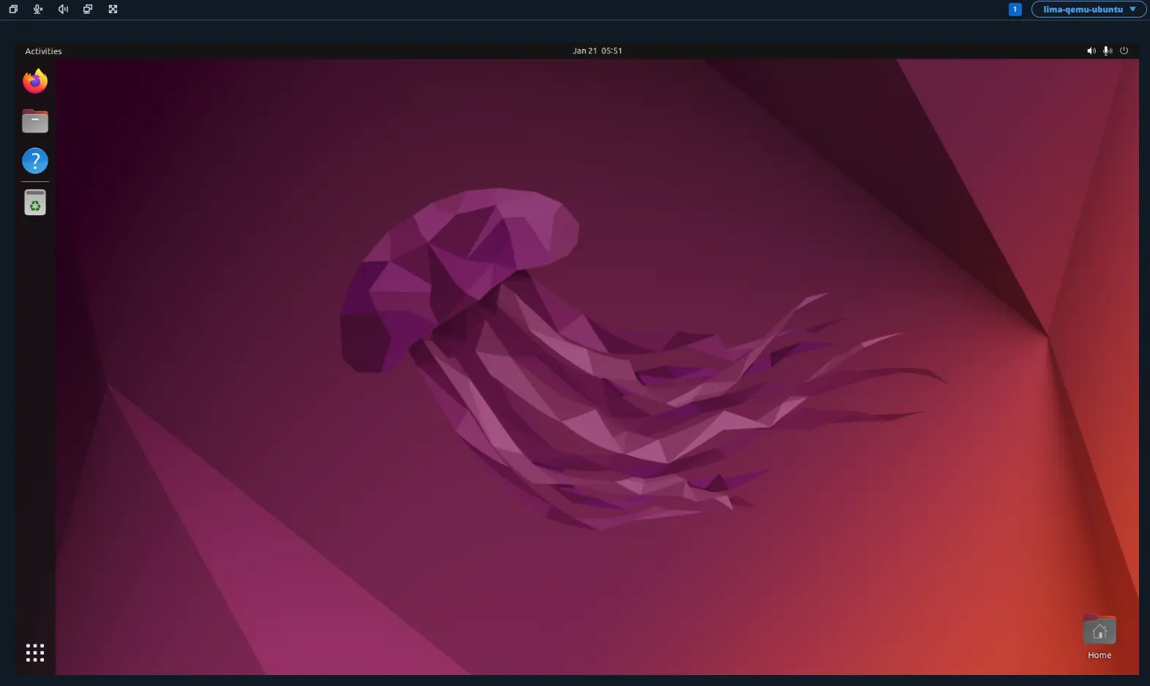Open the Help app with question mark
The image size is (1150, 686).
(35, 161)
